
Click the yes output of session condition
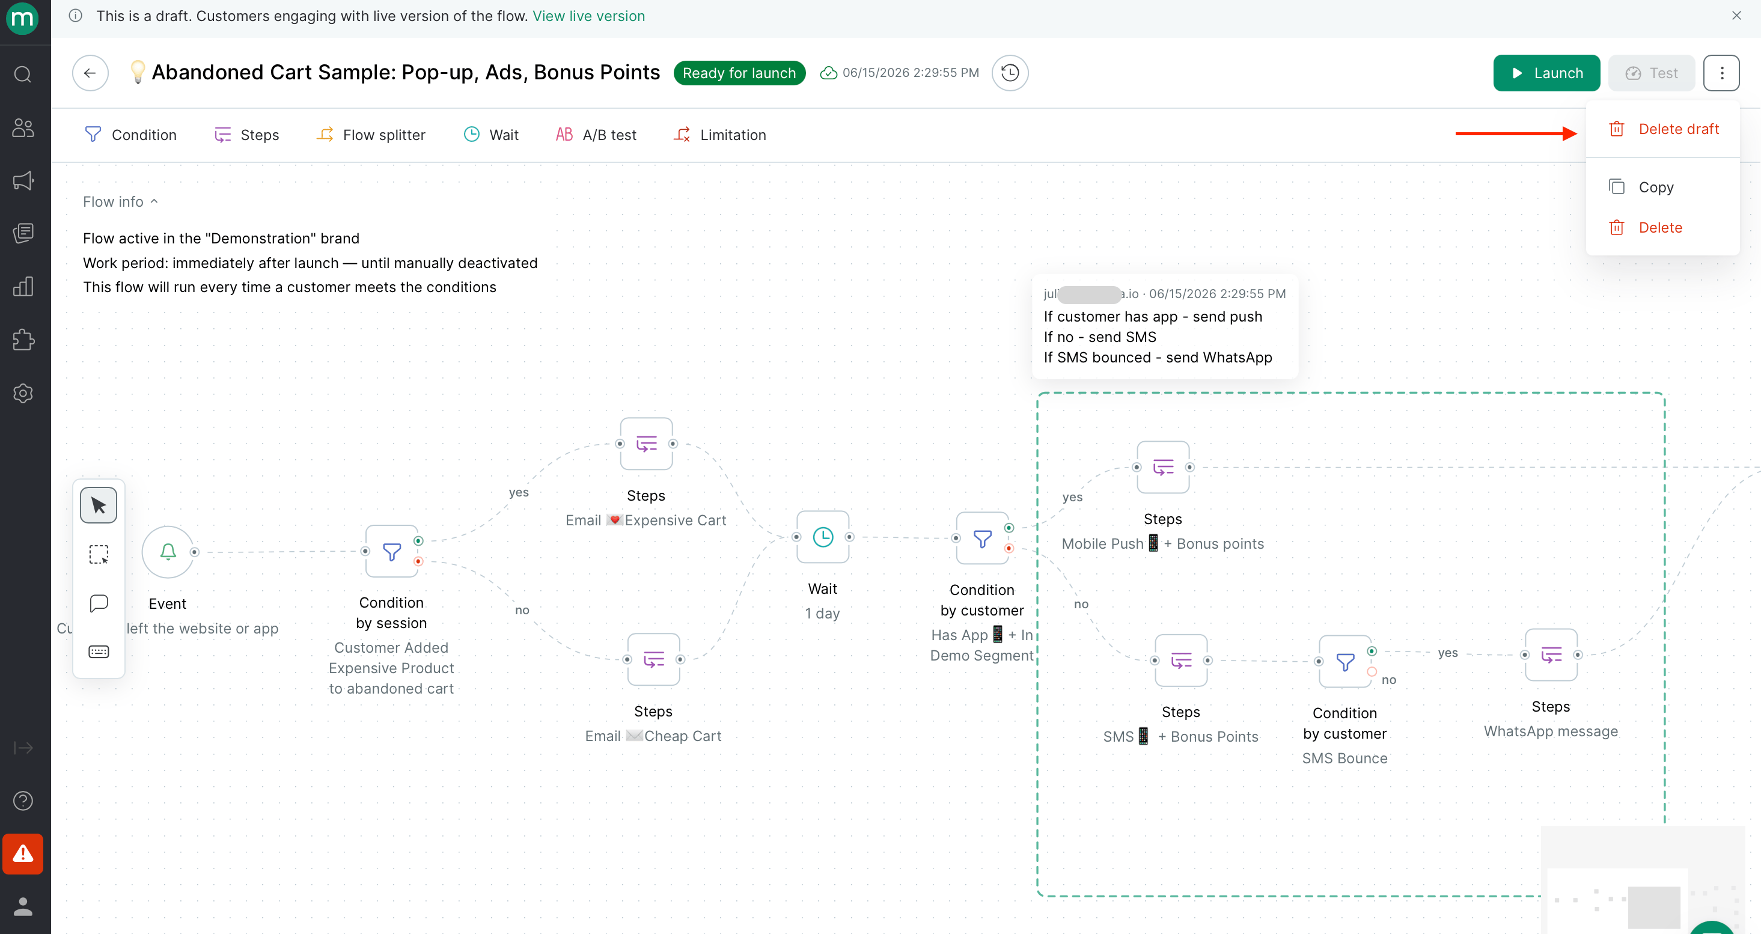pos(418,541)
